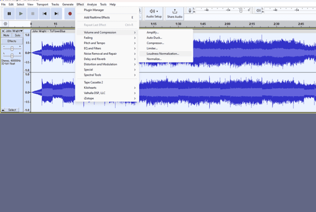The width and height of the screenshot is (316, 212).
Task: Adjust the track gain slider
Action: click(x=12, y=49)
